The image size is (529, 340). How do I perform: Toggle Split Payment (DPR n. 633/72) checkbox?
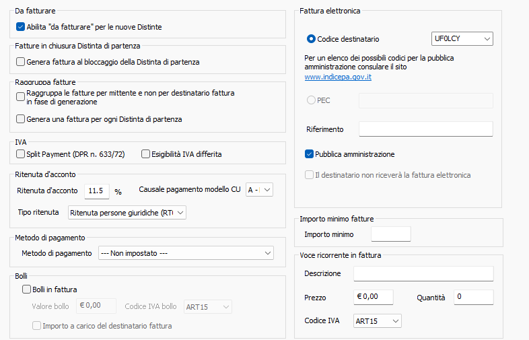(x=20, y=154)
